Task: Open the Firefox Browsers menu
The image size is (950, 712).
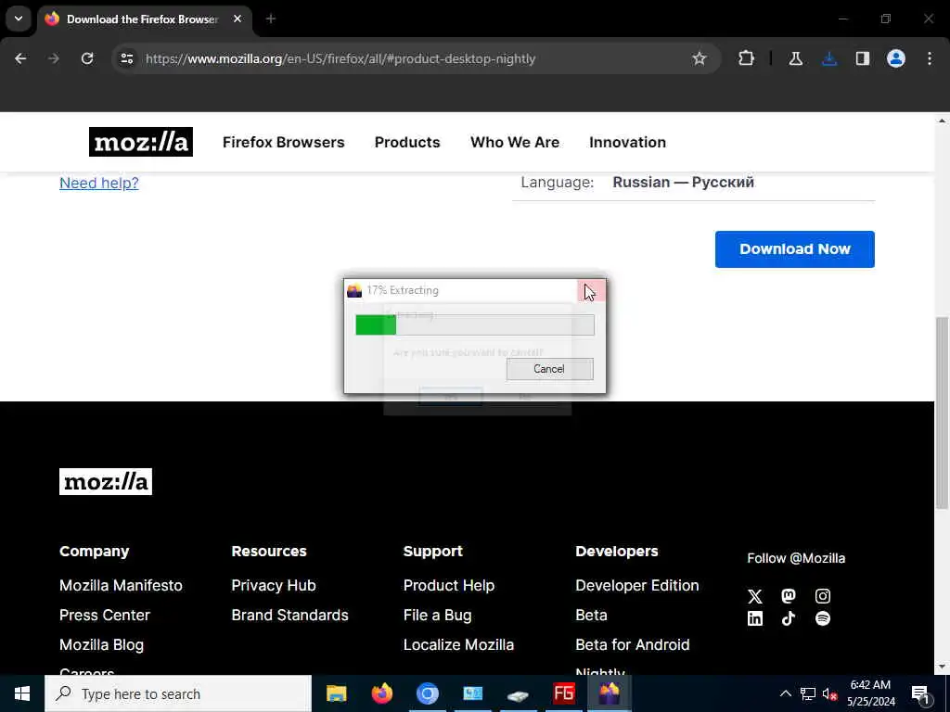Action: tap(284, 142)
